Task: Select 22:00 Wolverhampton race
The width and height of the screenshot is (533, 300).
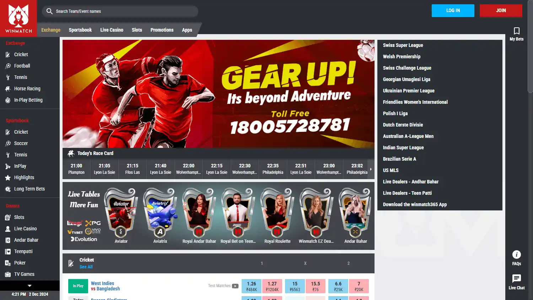Action: coord(189,169)
